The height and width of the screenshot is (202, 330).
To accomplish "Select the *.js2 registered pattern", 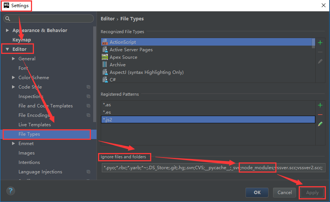I will click(208, 119).
